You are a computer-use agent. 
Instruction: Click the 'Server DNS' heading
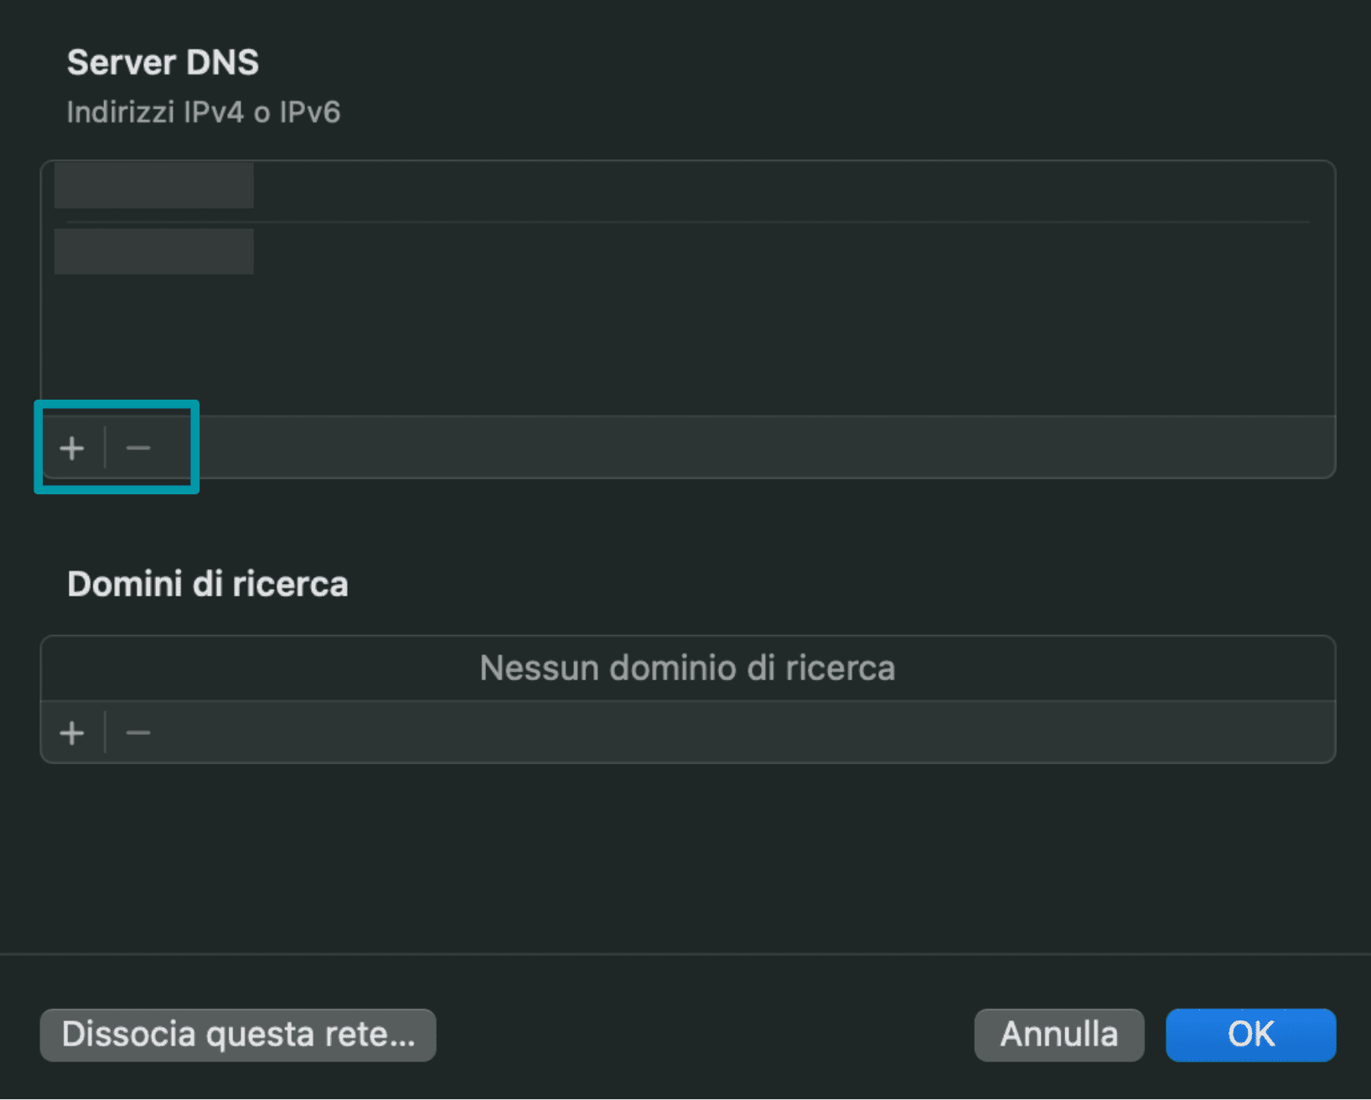(163, 63)
